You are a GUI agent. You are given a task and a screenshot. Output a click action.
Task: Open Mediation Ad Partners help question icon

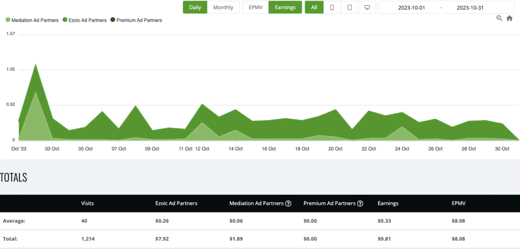(288, 203)
